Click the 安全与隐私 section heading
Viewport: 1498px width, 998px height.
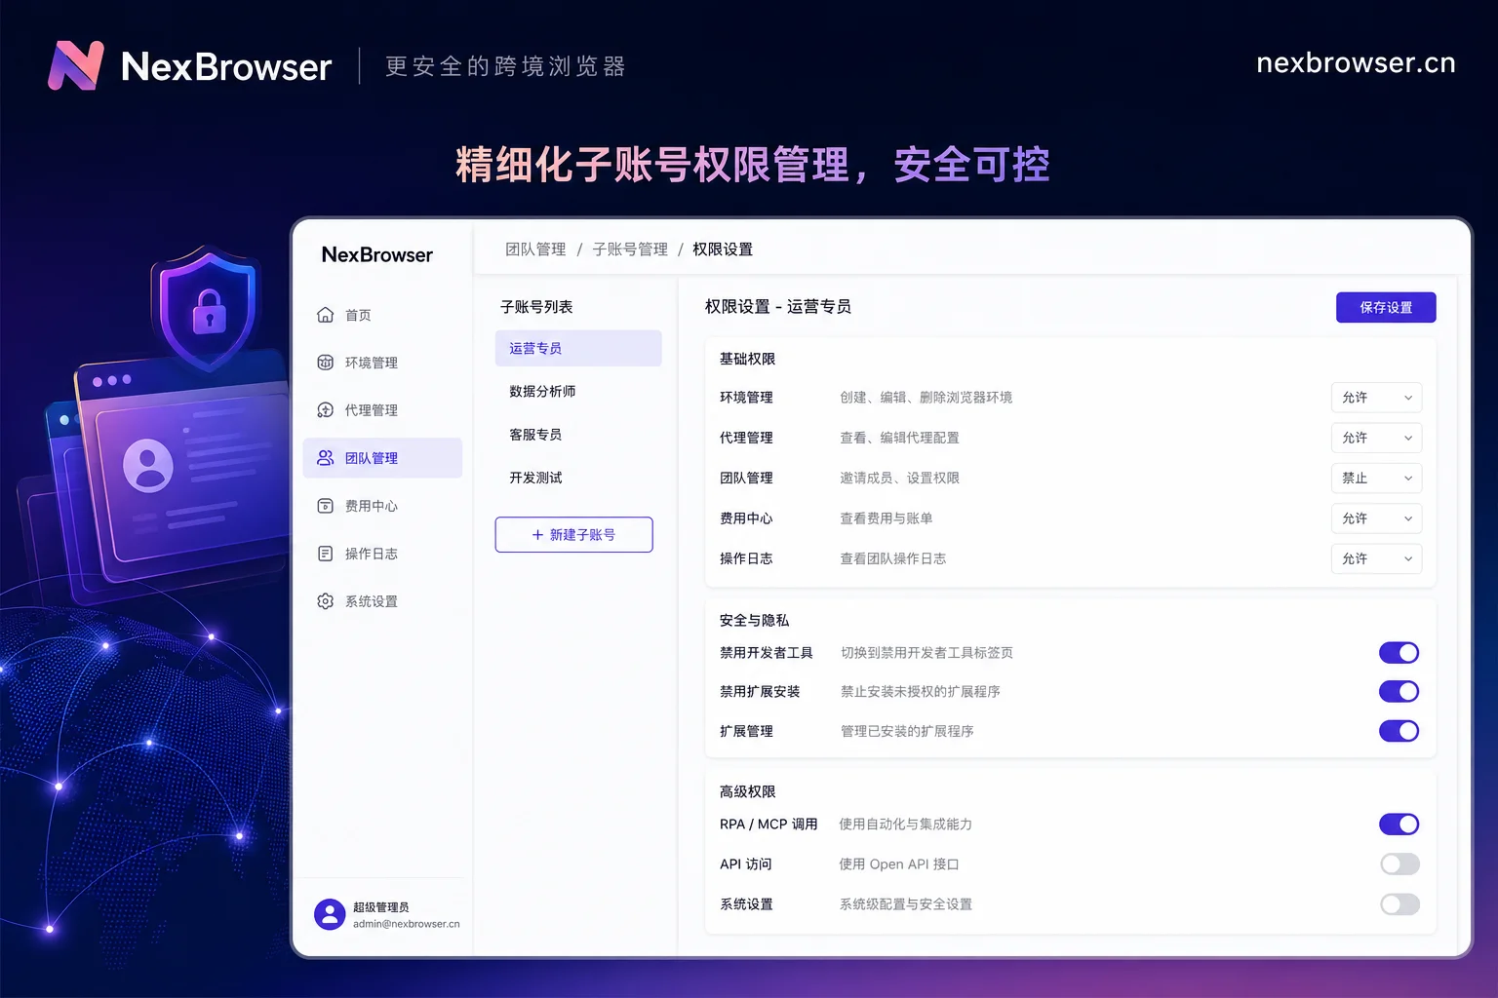click(x=754, y=620)
